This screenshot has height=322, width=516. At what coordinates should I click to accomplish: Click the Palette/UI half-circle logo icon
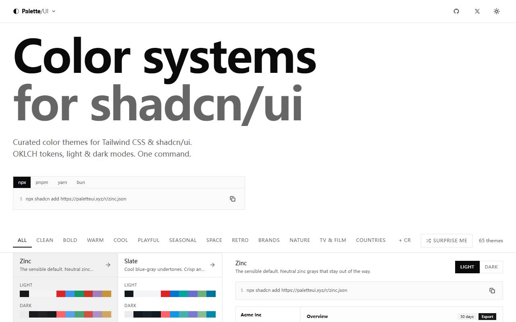16,11
